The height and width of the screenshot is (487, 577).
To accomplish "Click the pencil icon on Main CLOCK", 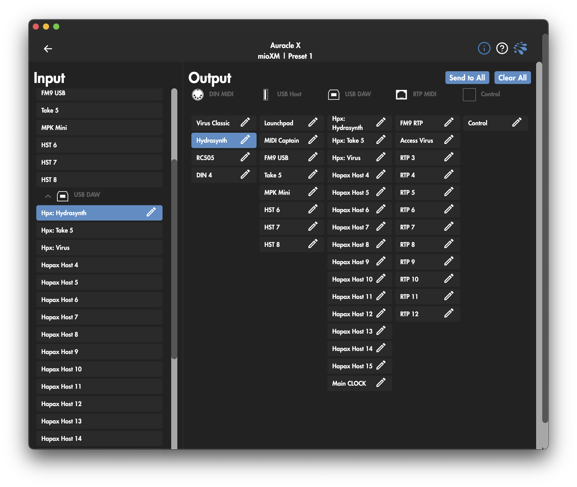I will coord(380,383).
